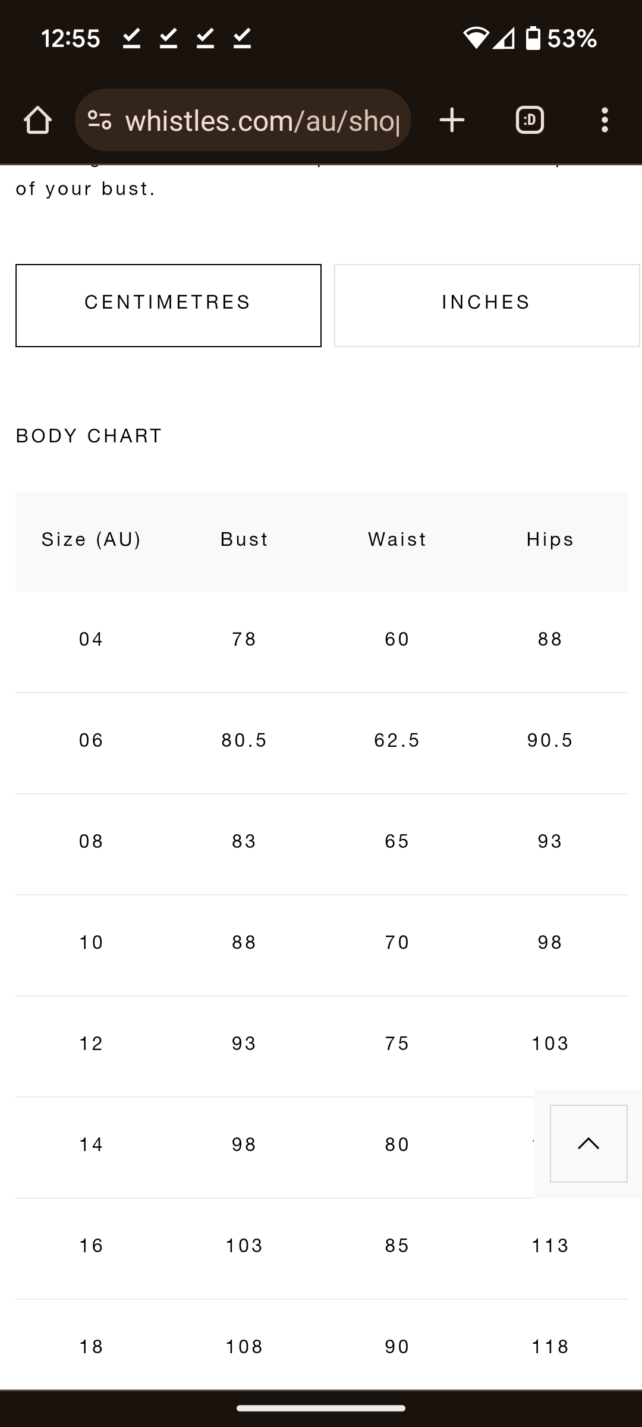The image size is (642, 1427).
Task: Tap first download-complete notification icon
Action: click(x=131, y=39)
